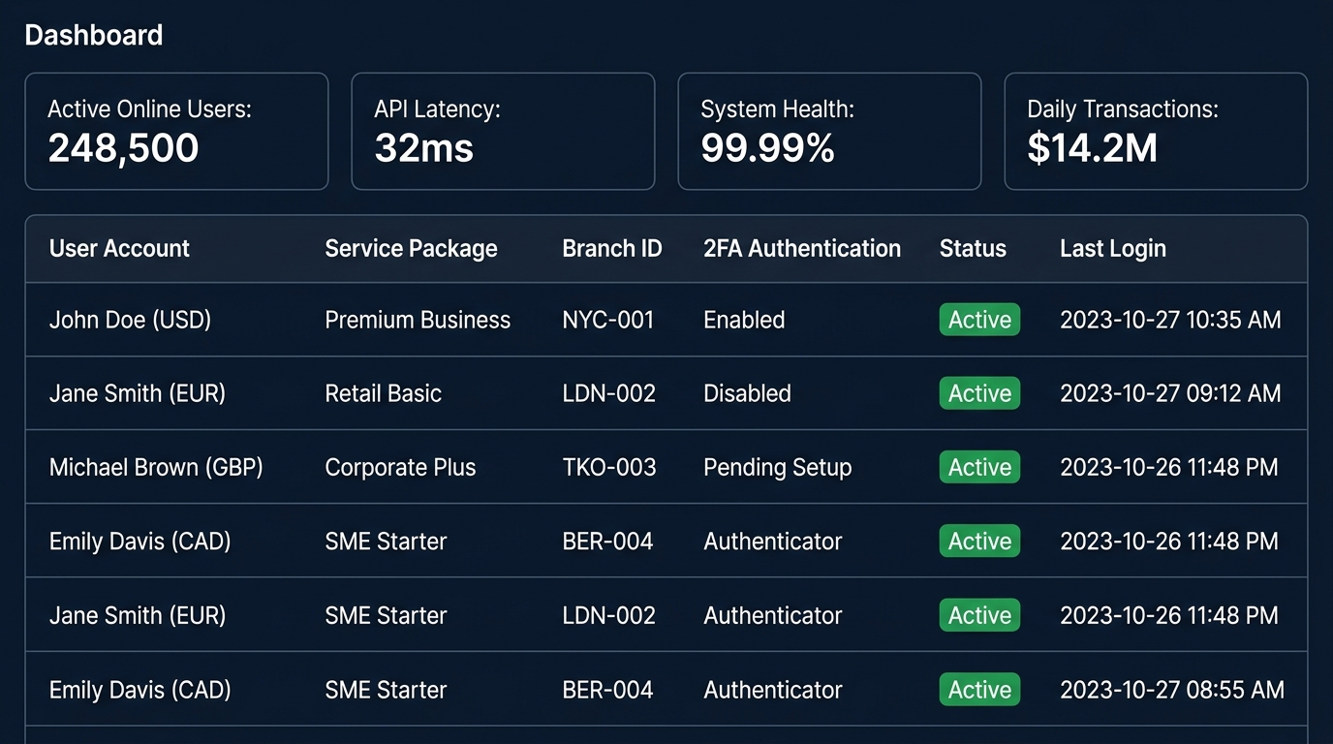Select last login 2023-10-27 08:55 AM

[x=1171, y=690]
